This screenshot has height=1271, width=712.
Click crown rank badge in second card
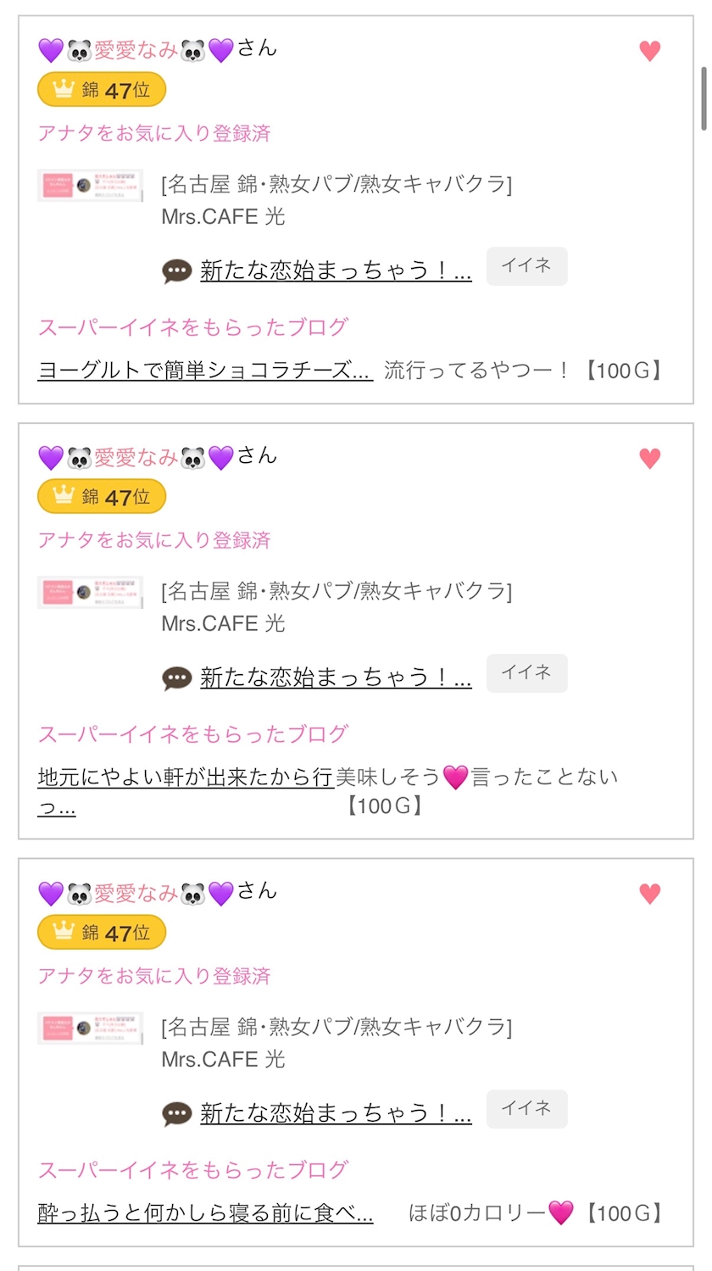(102, 497)
